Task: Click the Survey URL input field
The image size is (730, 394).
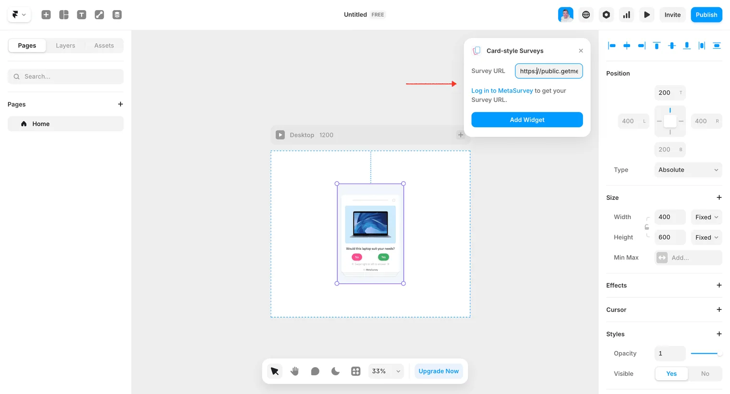Action: point(549,71)
